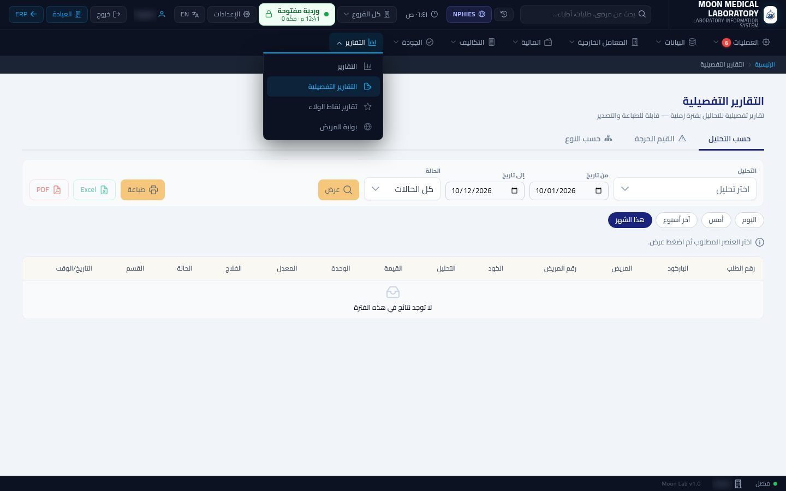Expand the المالية navigation menu
Viewport: 786px width, 491px height.
click(x=532, y=42)
